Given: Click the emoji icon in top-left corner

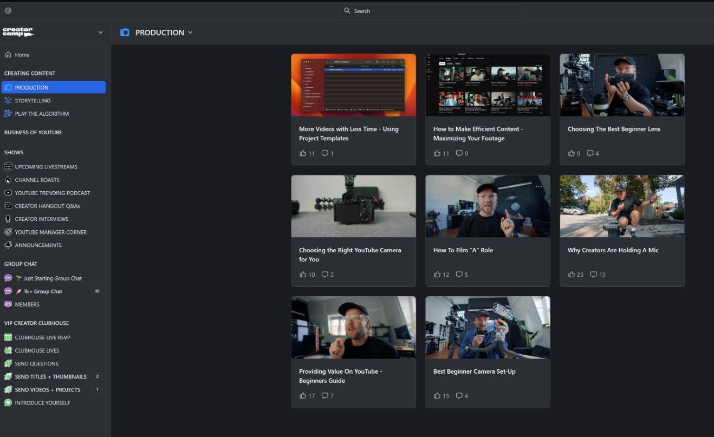Looking at the screenshot, I should (x=8, y=11).
